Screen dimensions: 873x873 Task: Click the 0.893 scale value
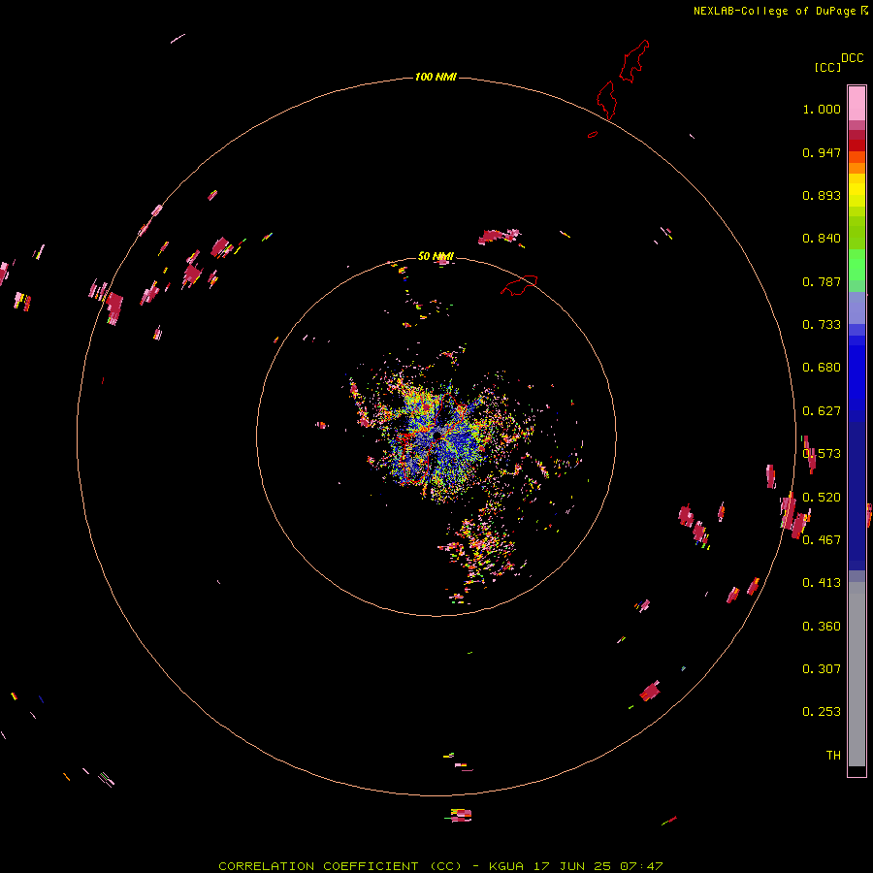(x=822, y=195)
